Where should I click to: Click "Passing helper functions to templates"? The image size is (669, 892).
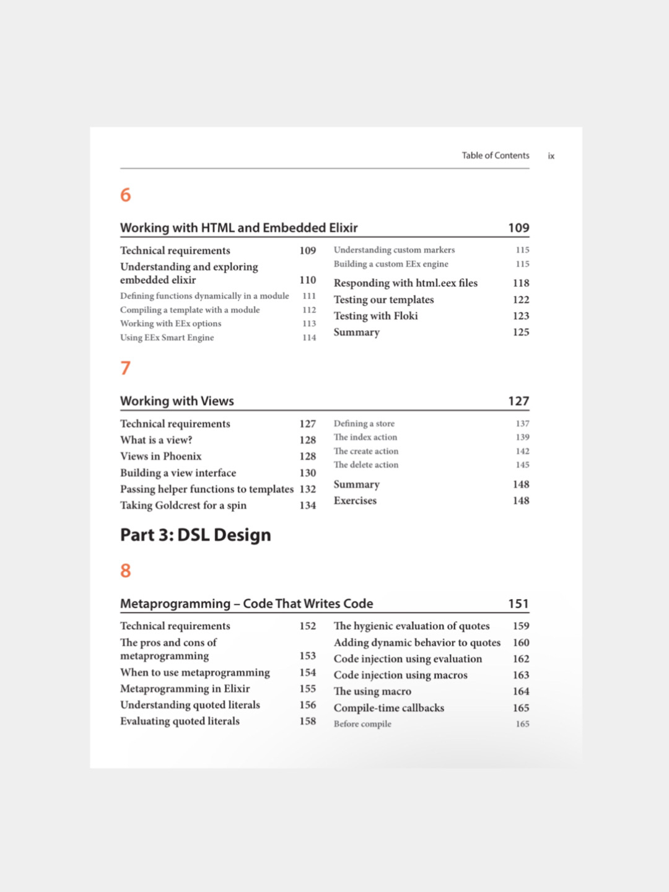coord(207,489)
